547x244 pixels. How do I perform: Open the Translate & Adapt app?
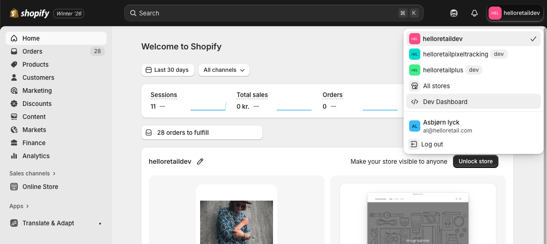click(x=48, y=223)
